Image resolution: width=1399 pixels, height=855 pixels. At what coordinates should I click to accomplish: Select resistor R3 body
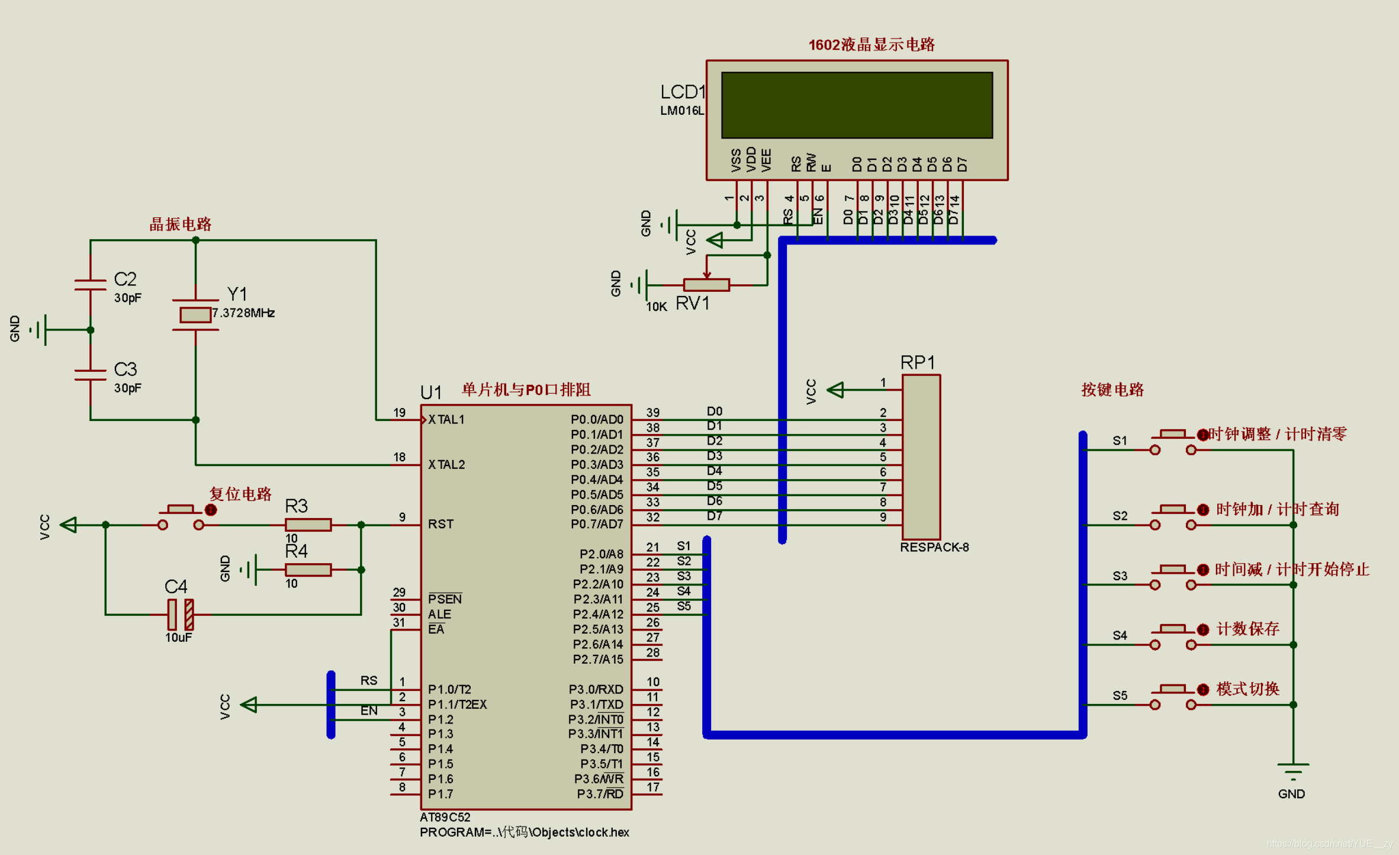coord(308,525)
